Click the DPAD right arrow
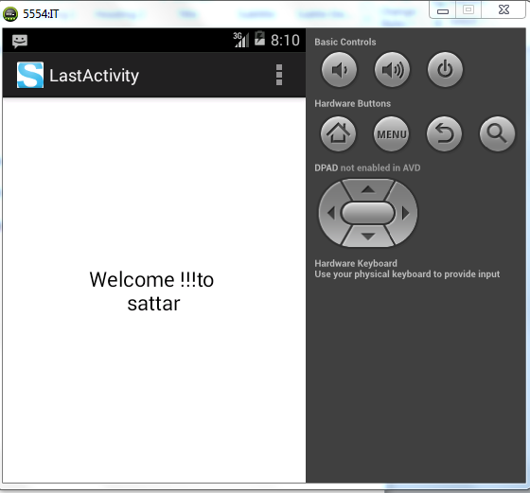This screenshot has height=493, width=530. (x=406, y=213)
